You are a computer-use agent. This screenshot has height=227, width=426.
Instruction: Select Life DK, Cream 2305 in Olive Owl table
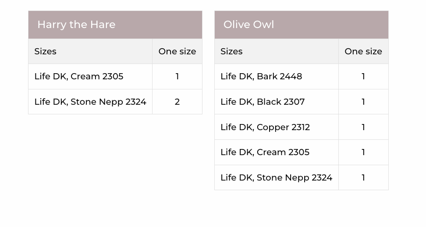[x=265, y=152]
